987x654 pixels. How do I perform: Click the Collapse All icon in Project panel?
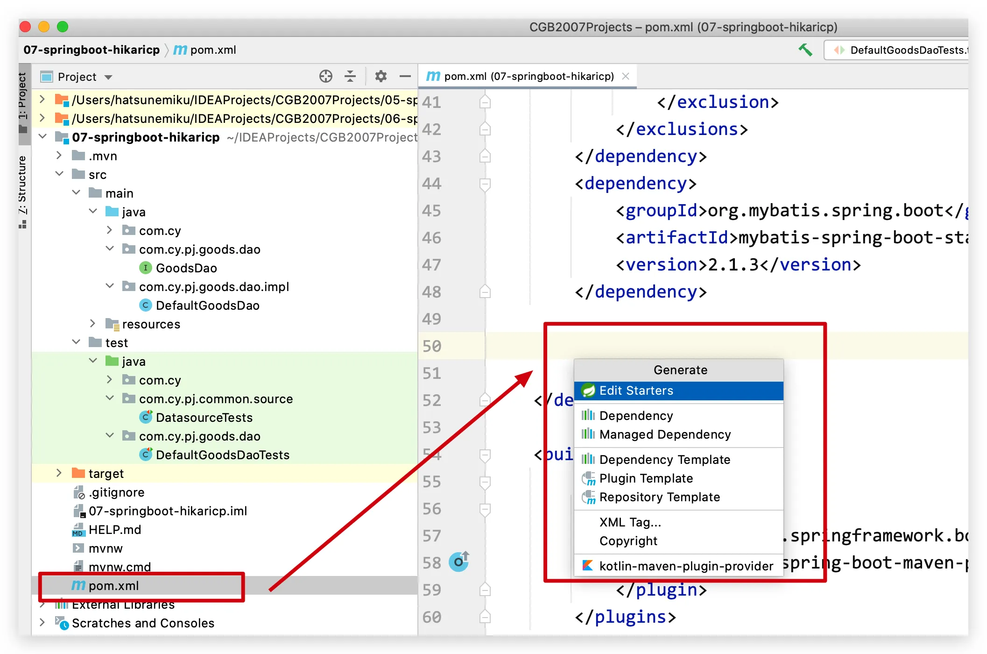coord(350,76)
